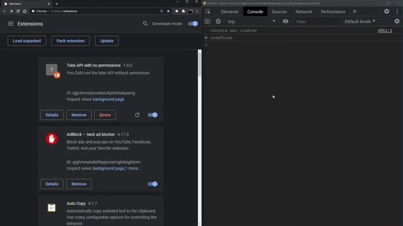This screenshot has width=403, height=226.
Task: Reload the Chrome page
Action: click(18, 11)
